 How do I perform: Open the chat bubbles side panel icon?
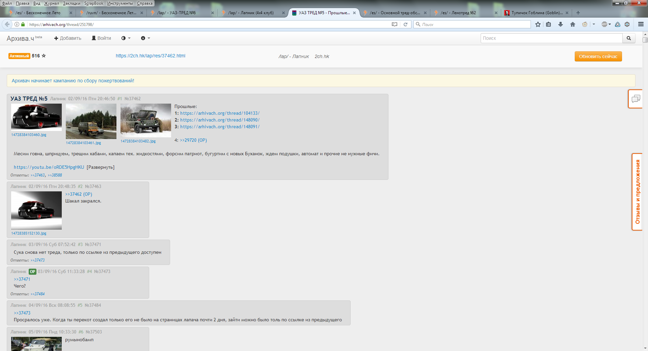point(636,99)
